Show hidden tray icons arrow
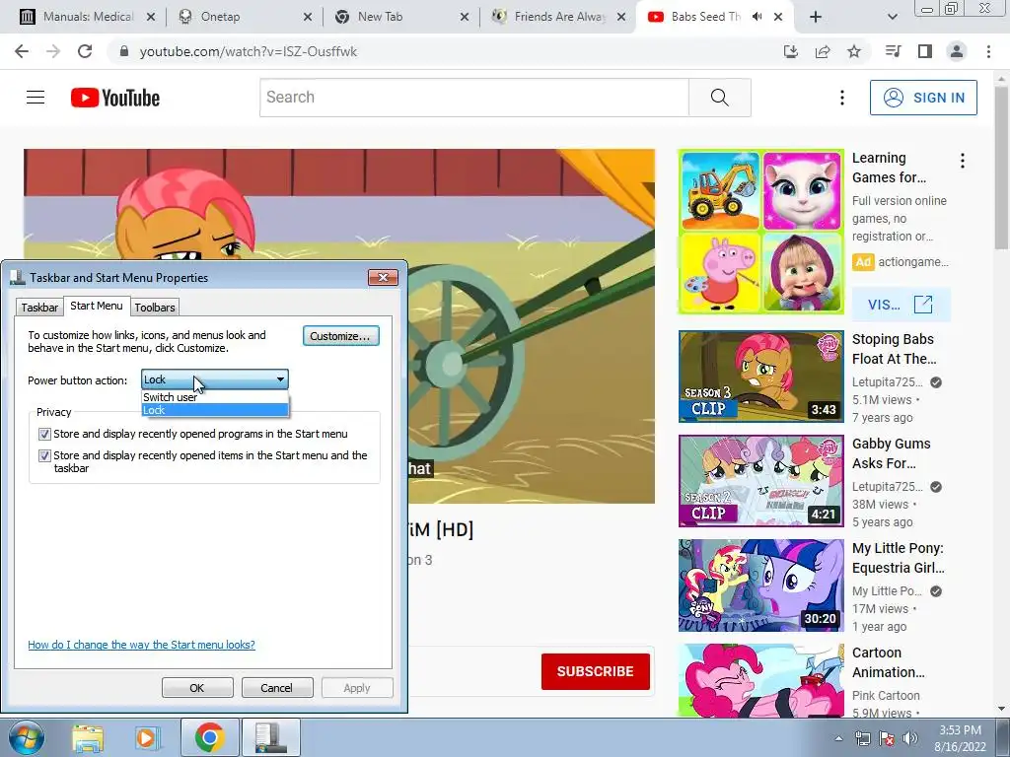The image size is (1010, 757). click(838, 738)
